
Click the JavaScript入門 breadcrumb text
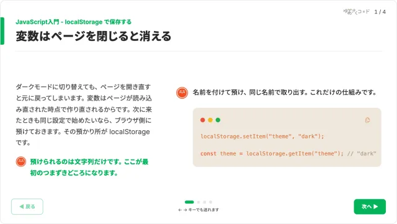coord(73,22)
